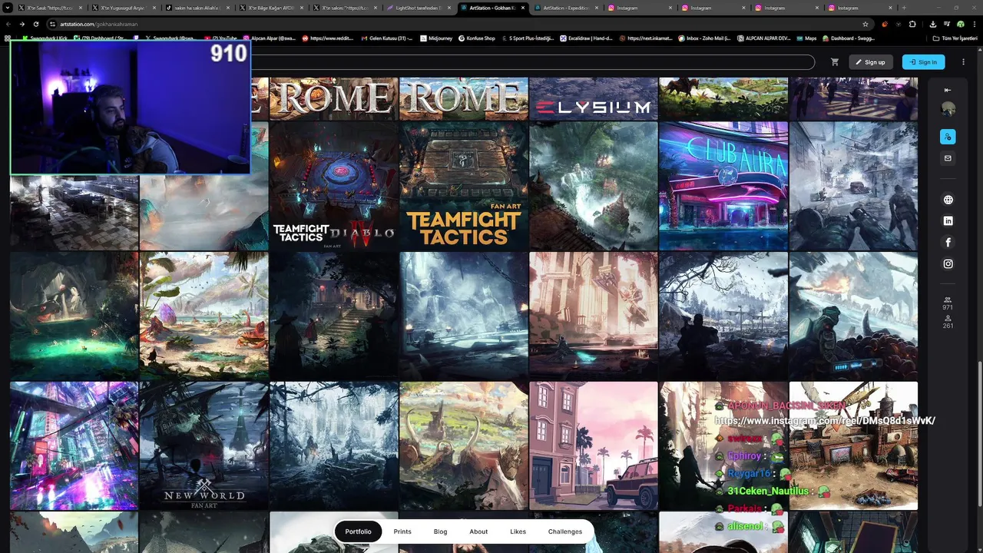Click the message envelope icon

[948, 158]
